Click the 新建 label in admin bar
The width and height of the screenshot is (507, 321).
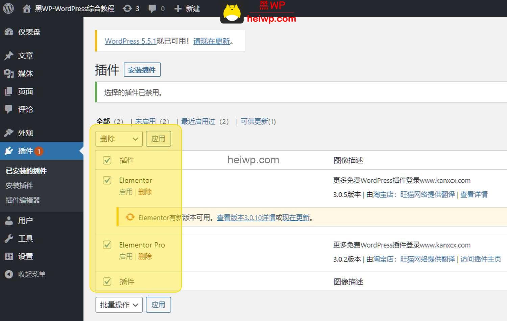(193, 8)
